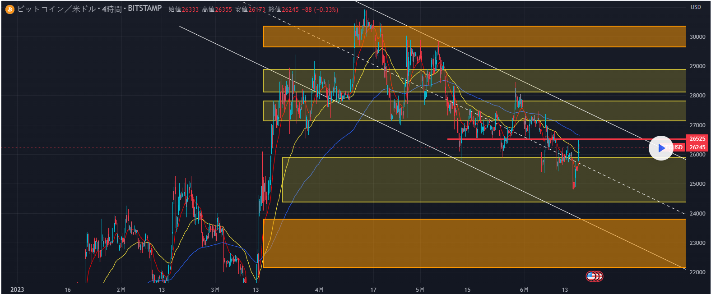
Task: Click the 26245 current price label
Action: click(697, 147)
